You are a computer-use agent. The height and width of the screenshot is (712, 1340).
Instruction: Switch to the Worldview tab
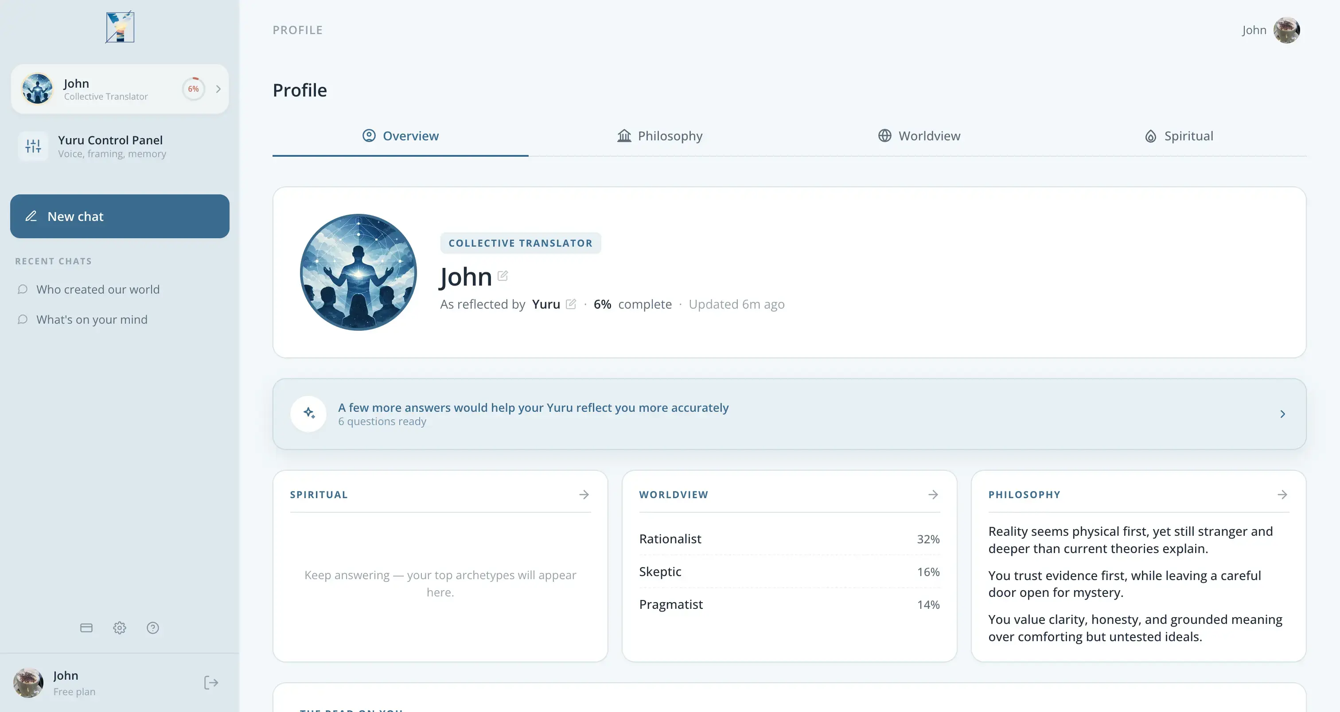click(x=919, y=136)
